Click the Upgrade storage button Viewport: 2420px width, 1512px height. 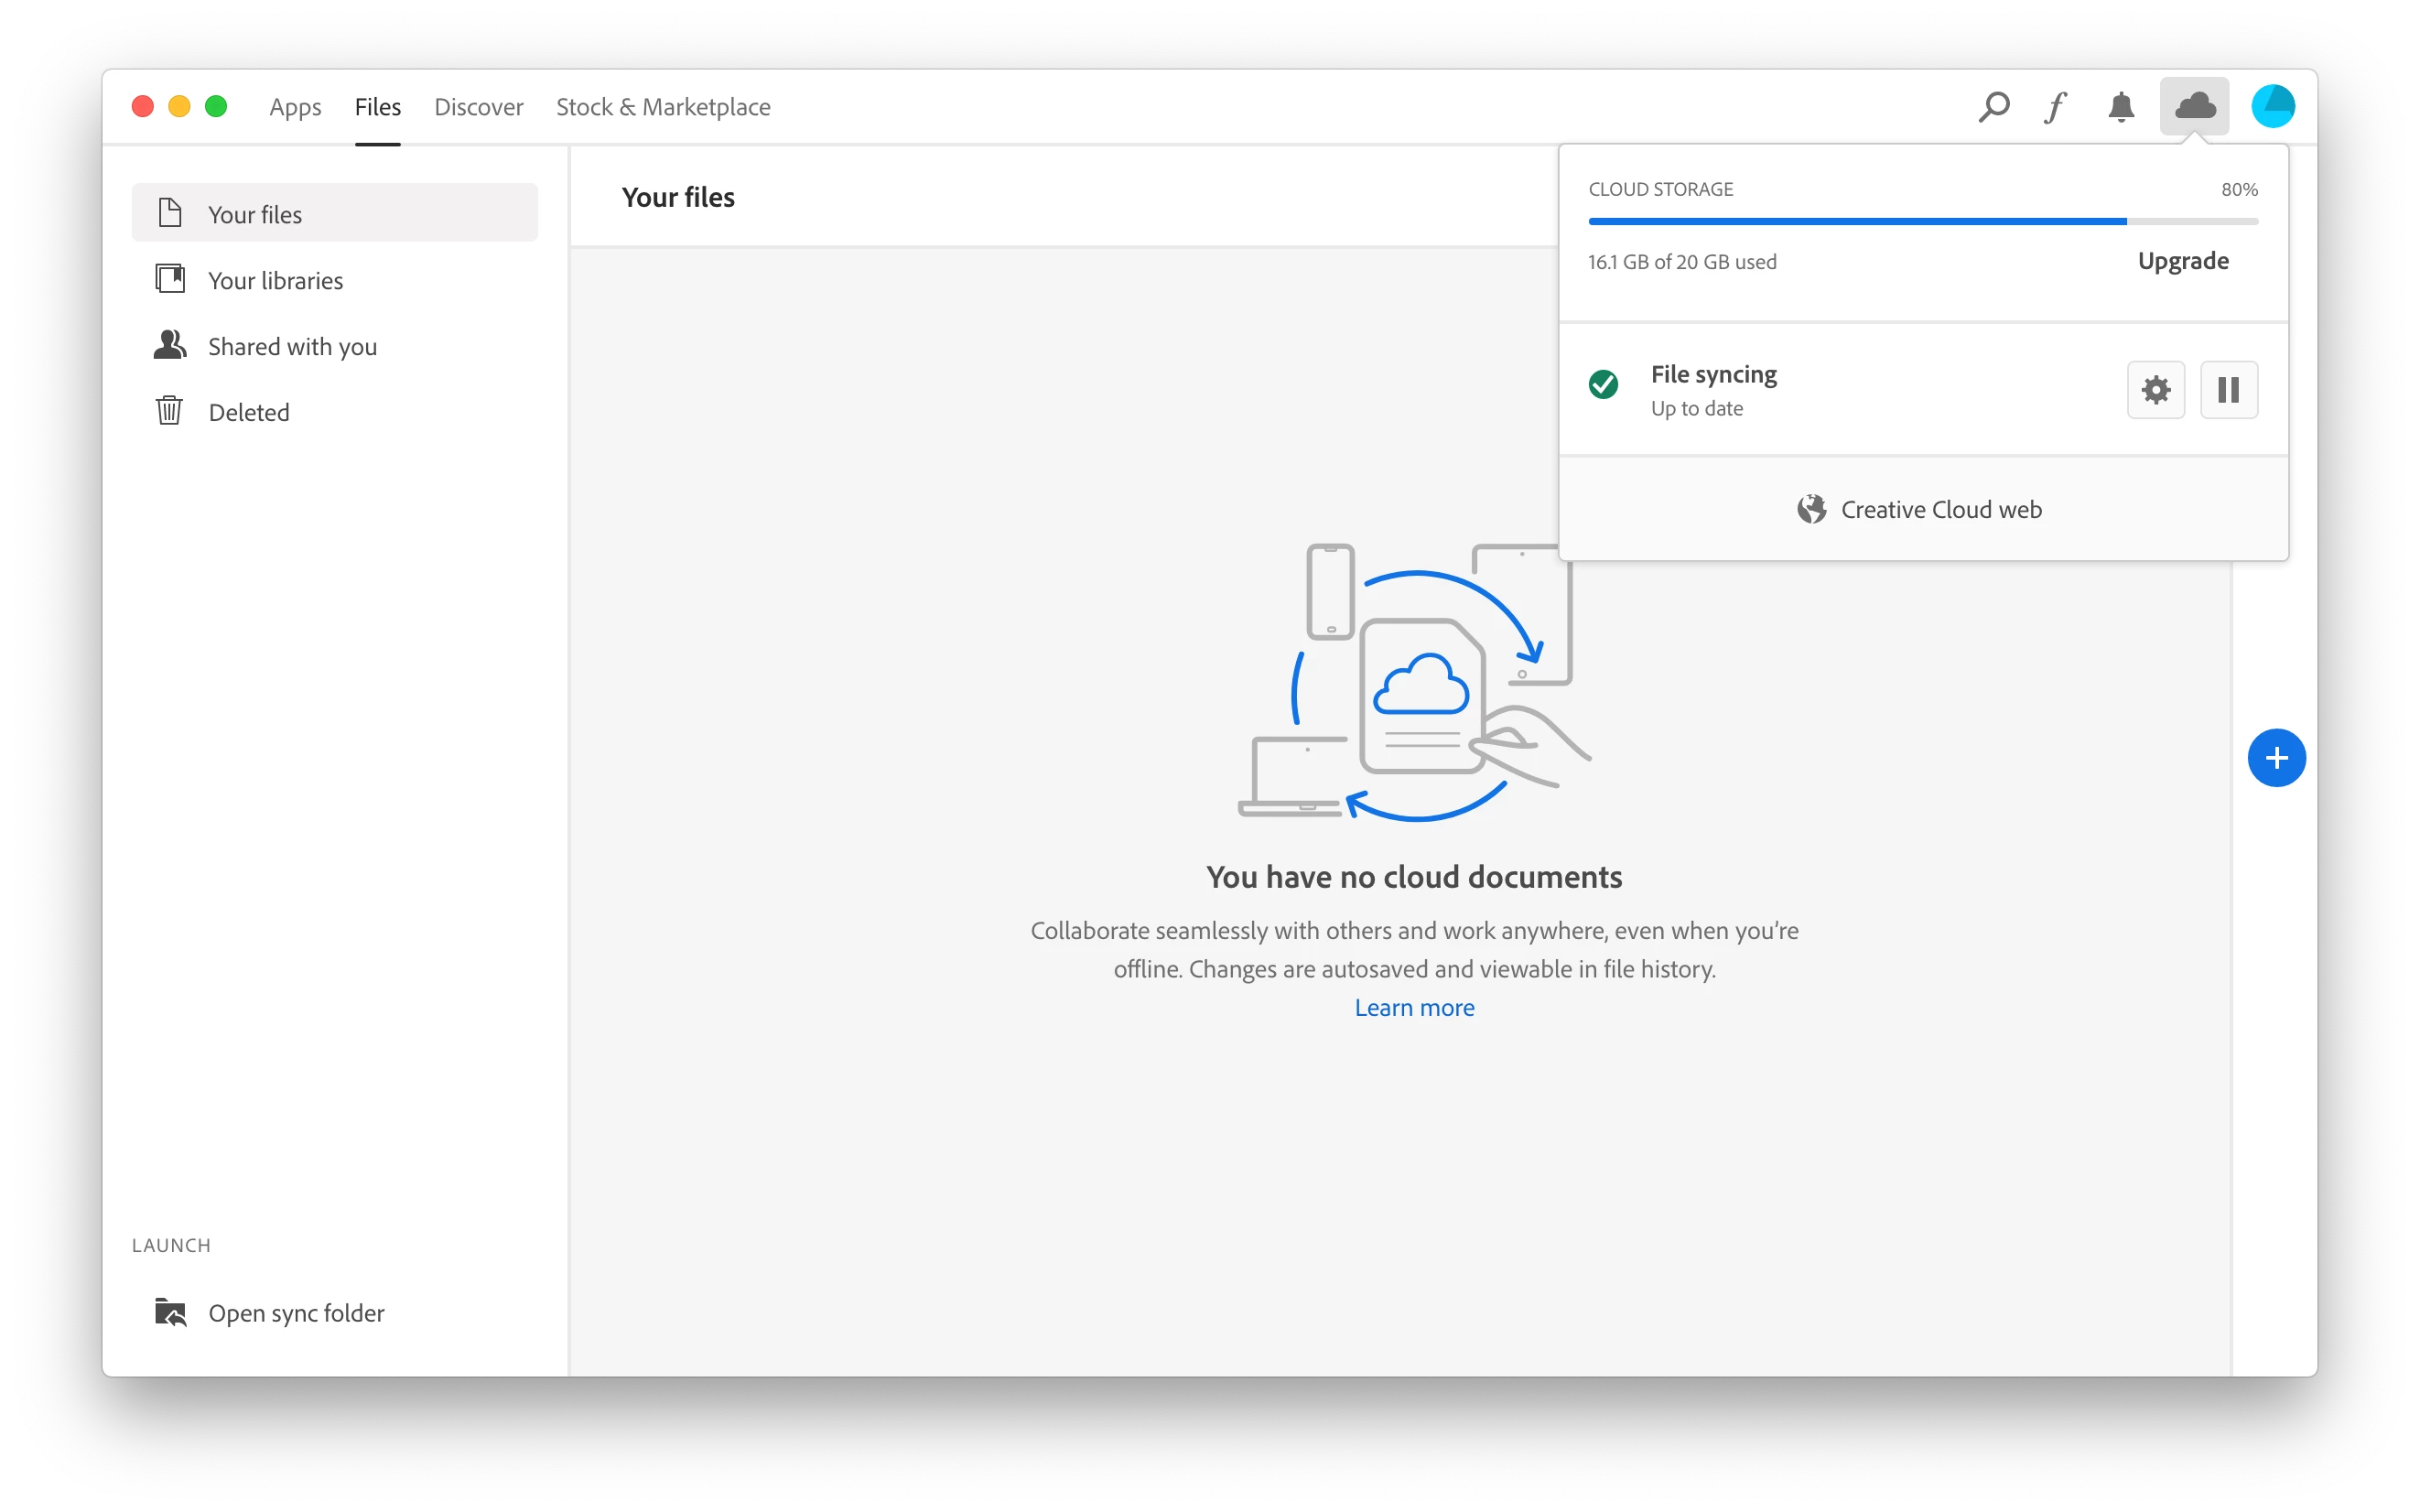[x=2182, y=261]
